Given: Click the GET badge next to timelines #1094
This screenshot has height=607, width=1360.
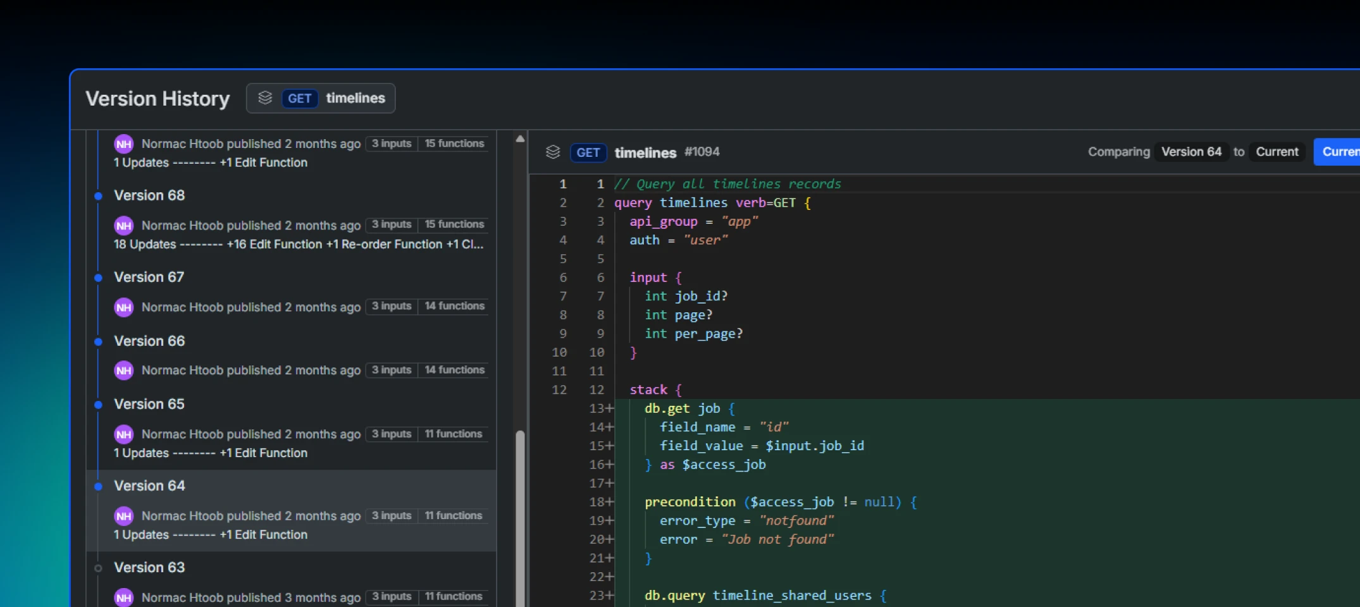Looking at the screenshot, I should [x=588, y=152].
